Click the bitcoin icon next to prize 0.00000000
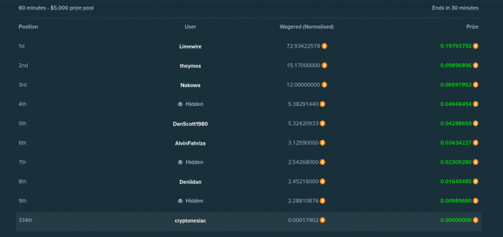 point(475,220)
